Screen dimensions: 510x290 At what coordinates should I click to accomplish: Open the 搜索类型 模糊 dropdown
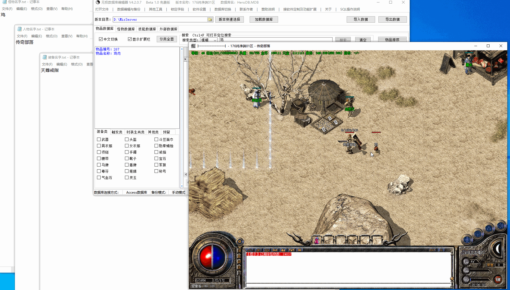pyautogui.click(x=209, y=40)
